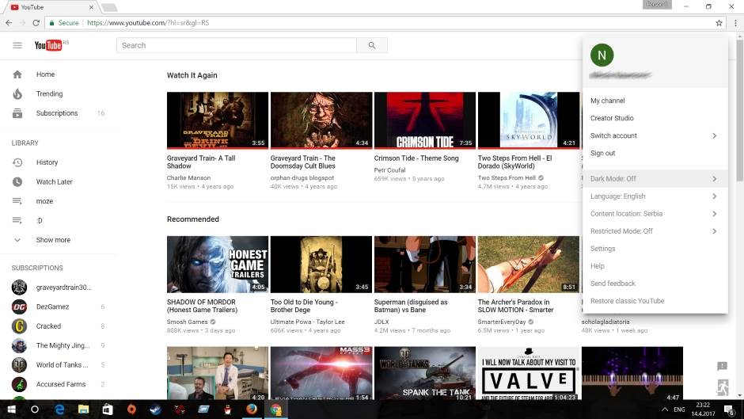Show hidden system tray icons
Viewport: 744px width, 419px height.
tap(664, 409)
